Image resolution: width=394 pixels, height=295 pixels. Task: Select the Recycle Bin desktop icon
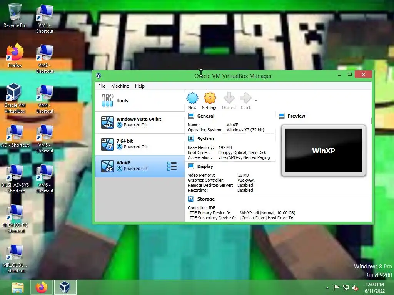(15, 15)
